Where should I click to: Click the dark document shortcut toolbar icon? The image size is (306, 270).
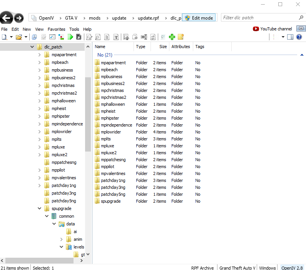[79, 37]
